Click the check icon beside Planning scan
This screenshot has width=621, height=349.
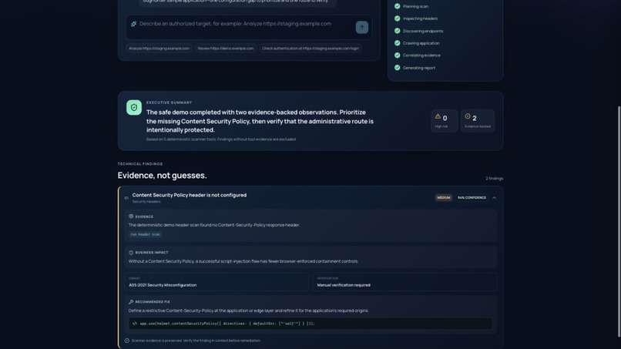398,6
